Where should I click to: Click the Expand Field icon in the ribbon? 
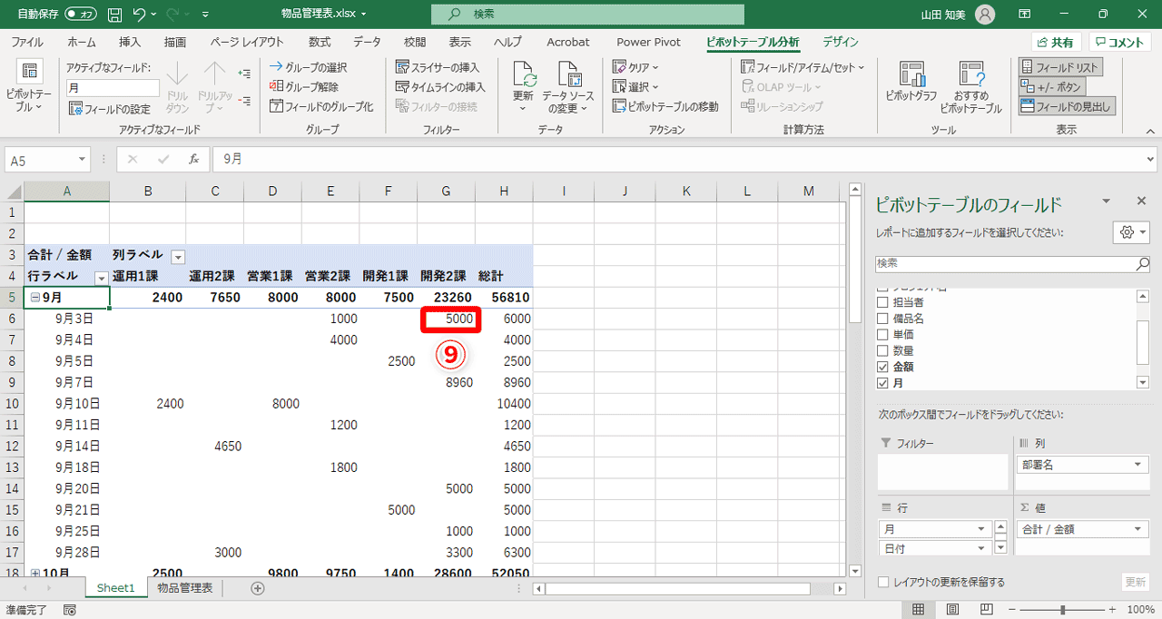tap(244, 73)
